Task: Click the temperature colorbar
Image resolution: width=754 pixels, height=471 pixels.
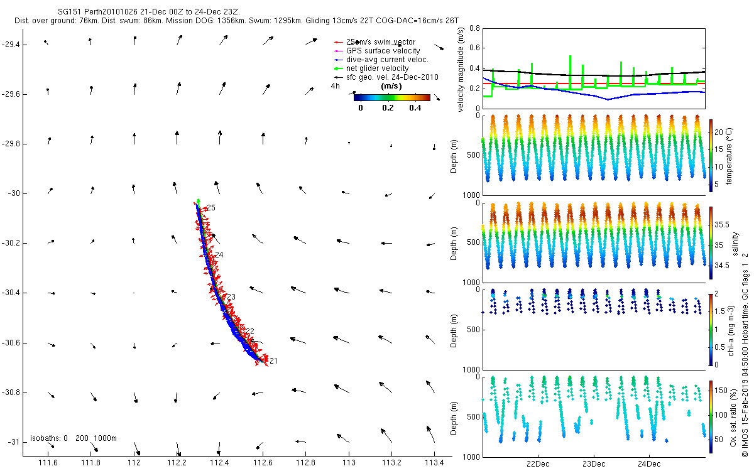Action: click(x=711, y=155)
